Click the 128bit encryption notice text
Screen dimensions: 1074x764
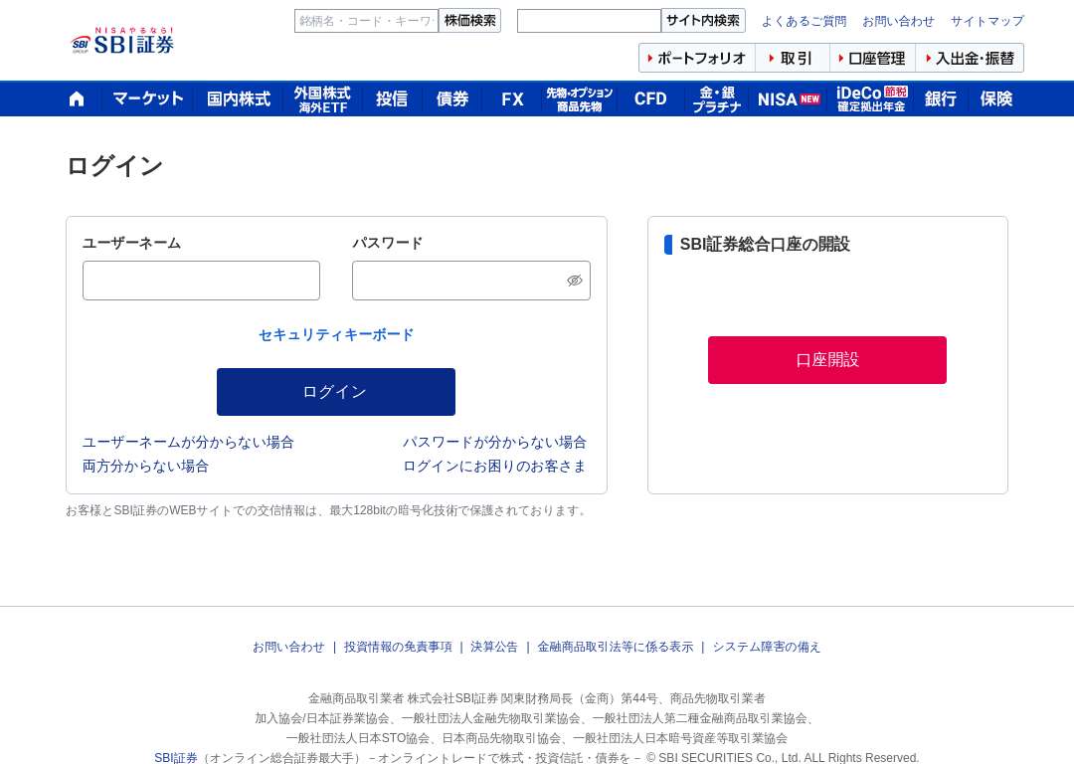[x=327, y=510]
